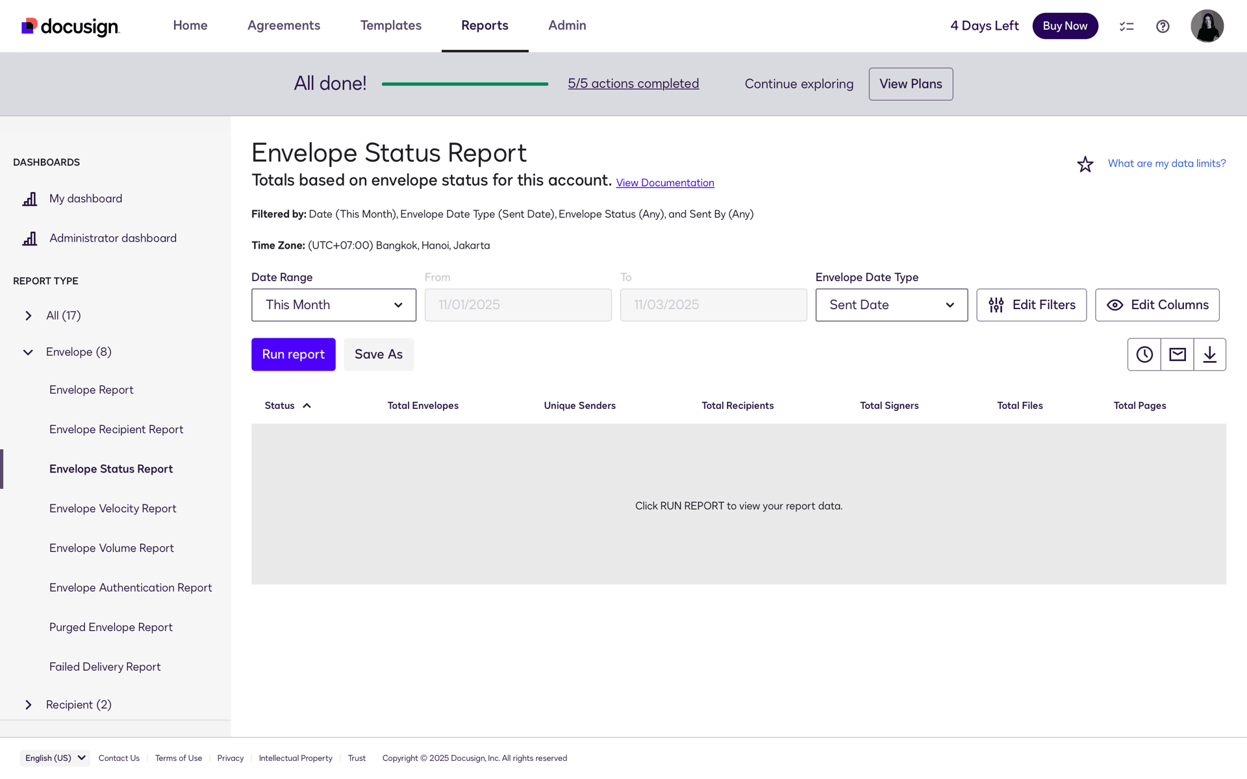This screenshot has height=779, width=1247.
Task: Click Save As
Action: [x=379, y=354]
